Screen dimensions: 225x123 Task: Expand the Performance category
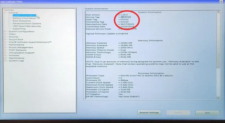[x=5, y=45]
